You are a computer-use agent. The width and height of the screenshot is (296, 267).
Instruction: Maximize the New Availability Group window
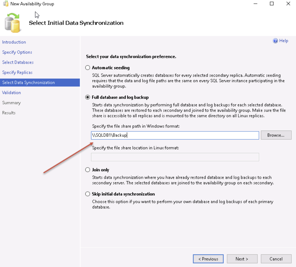(x=272, y=4)
